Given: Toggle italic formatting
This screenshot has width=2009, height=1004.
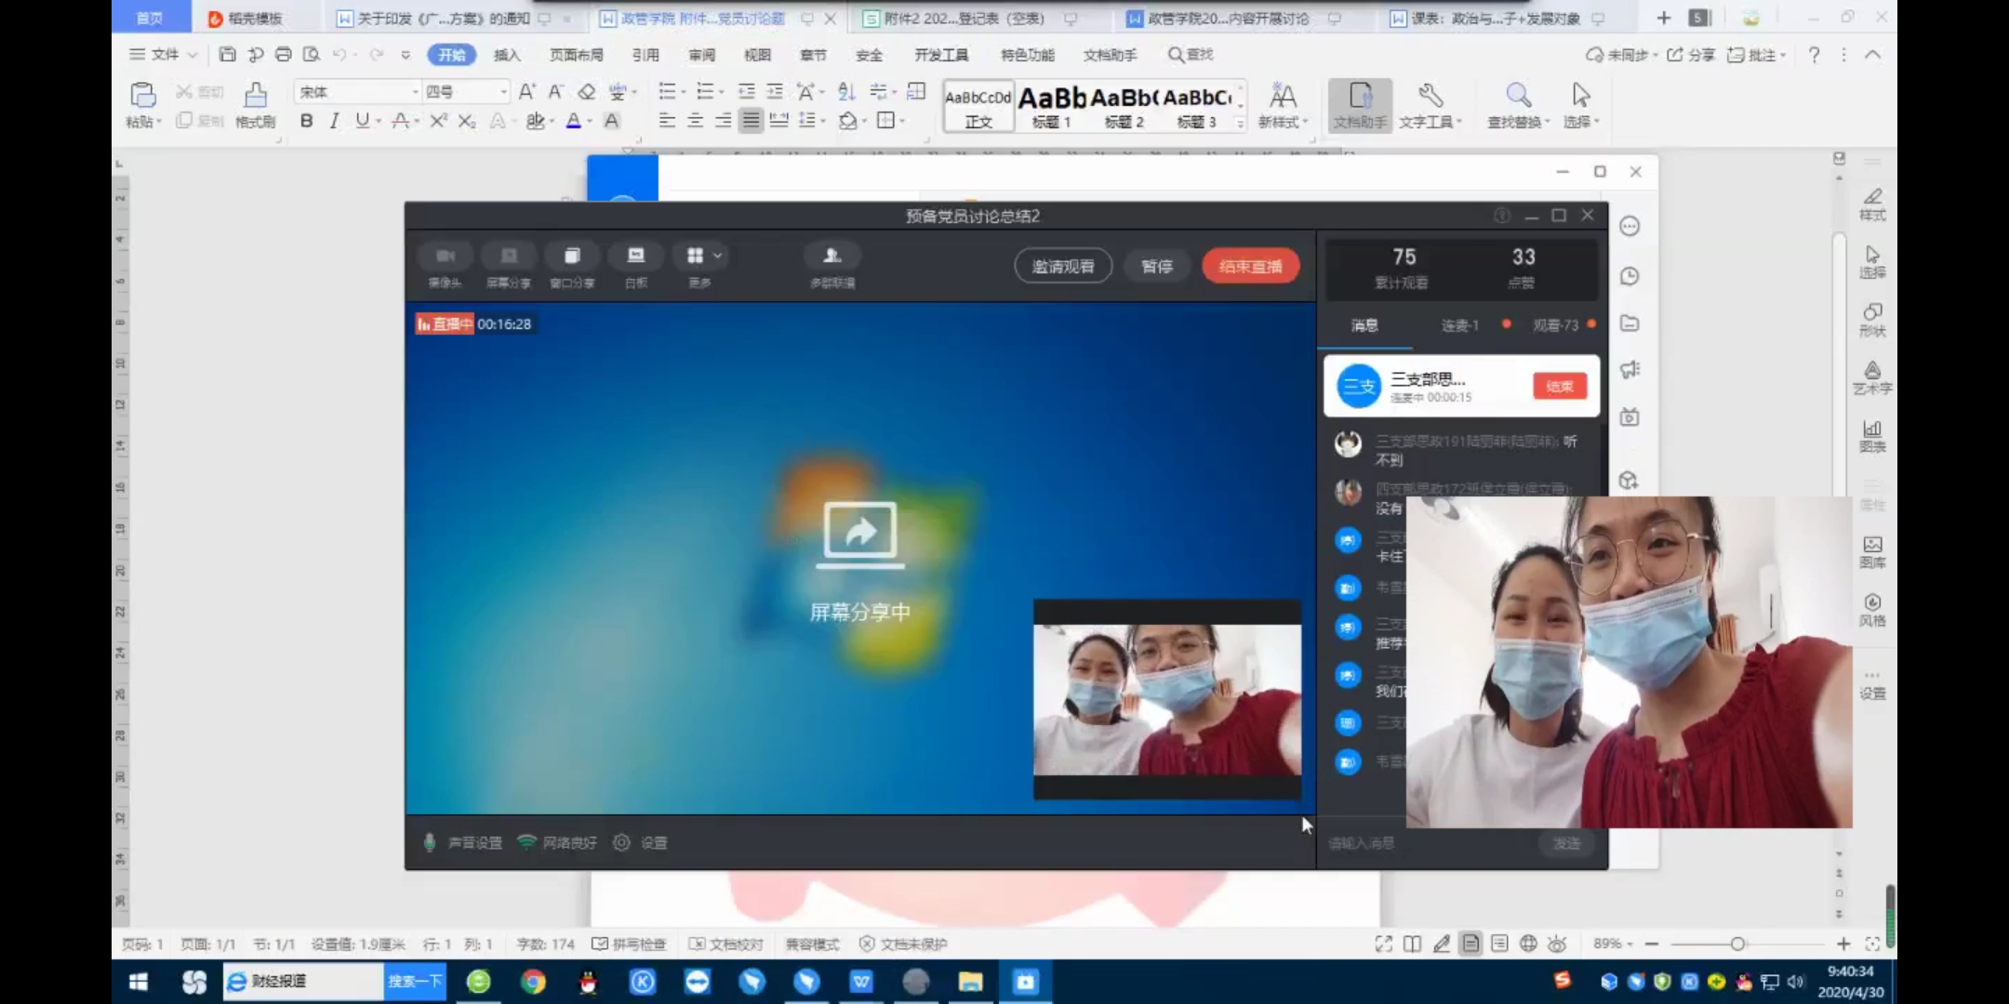Looking at the screenshot, I should (x=334, y=121).
